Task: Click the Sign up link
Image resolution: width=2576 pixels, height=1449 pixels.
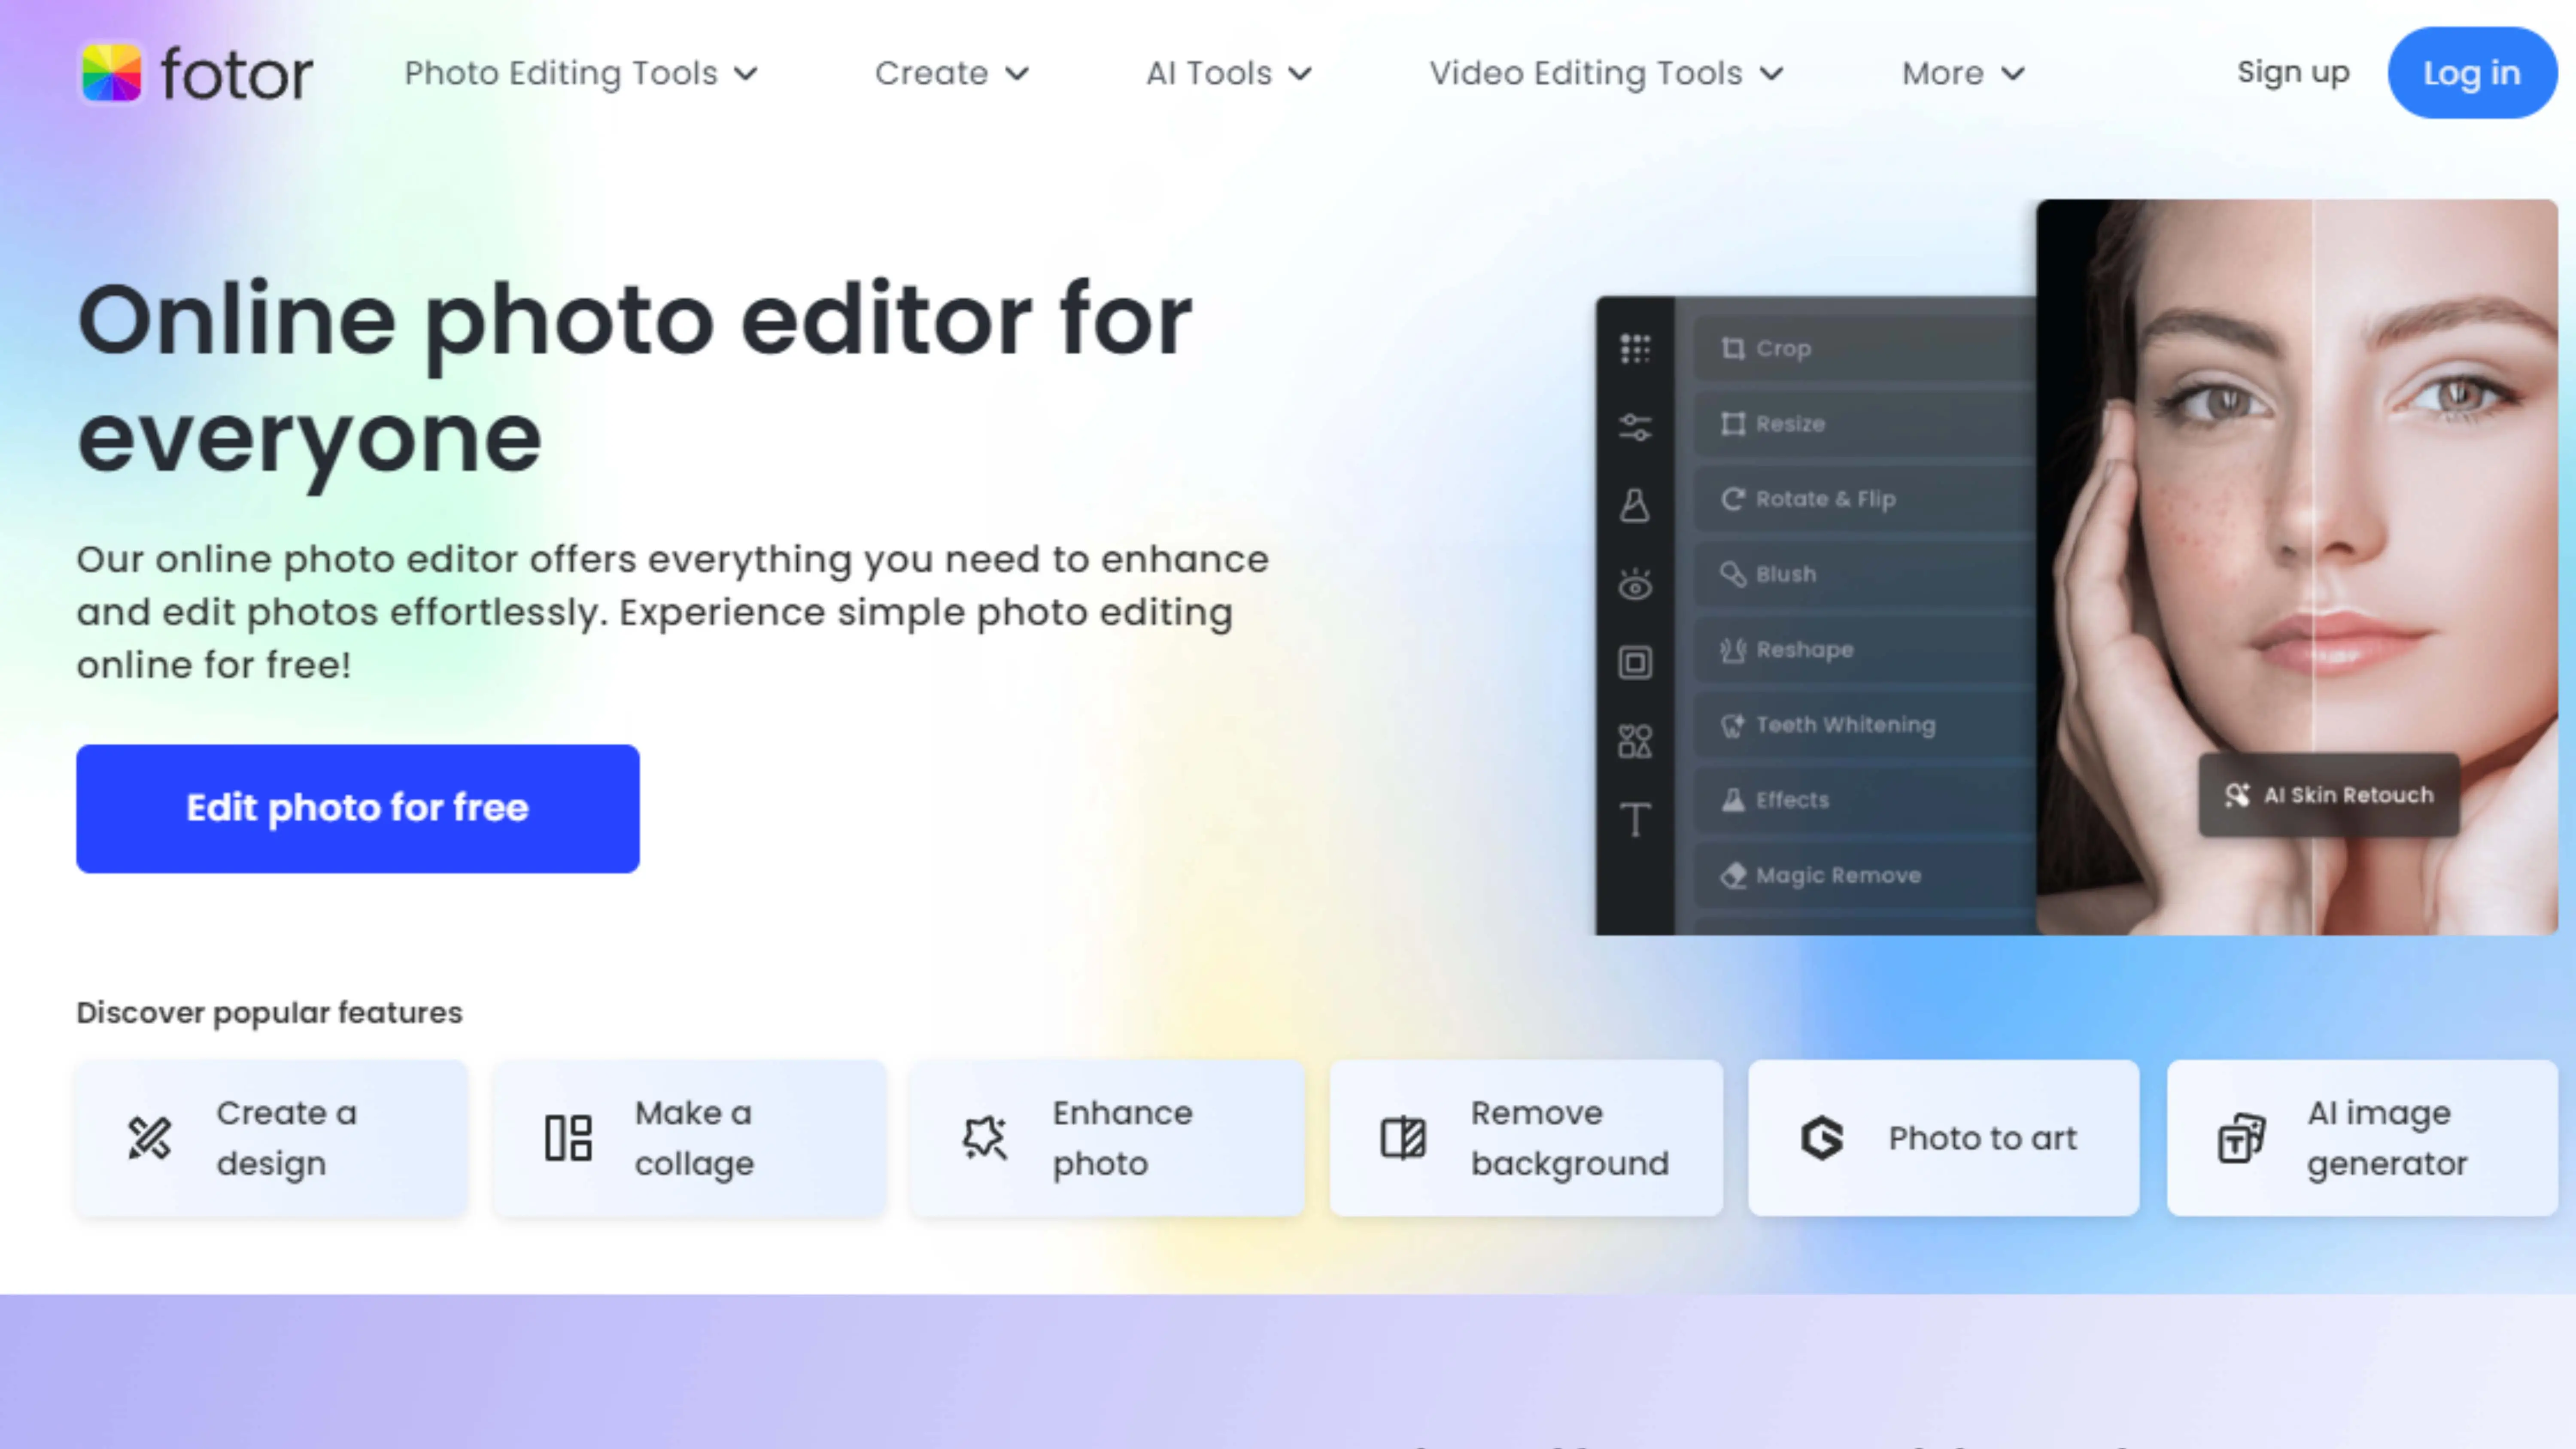Action: click(2293, 72)
